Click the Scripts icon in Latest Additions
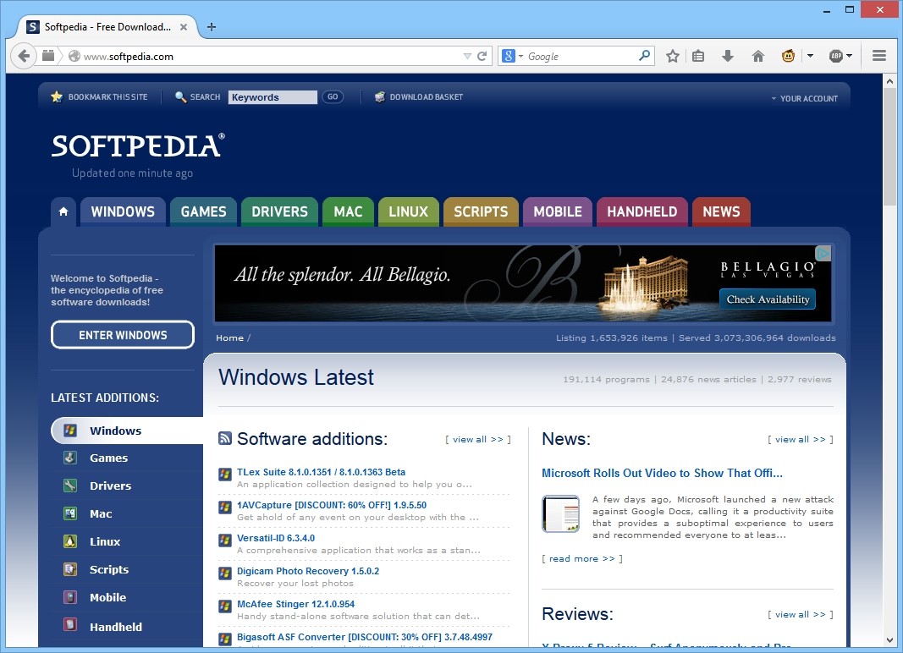 click(70, 569)
